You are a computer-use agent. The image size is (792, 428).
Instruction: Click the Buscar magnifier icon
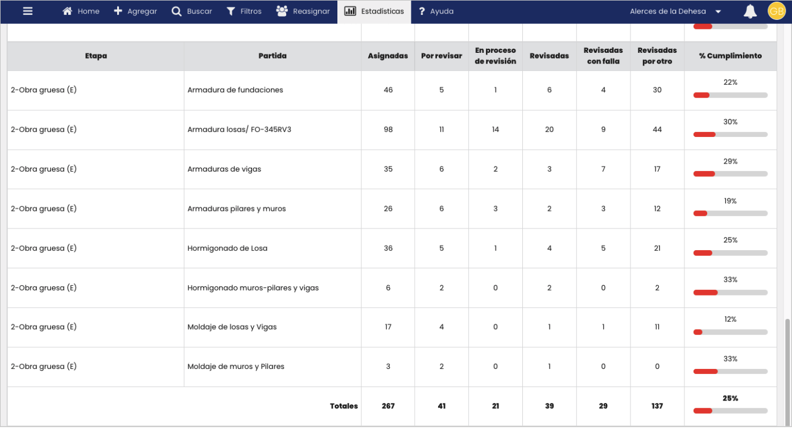coord(176,11)
